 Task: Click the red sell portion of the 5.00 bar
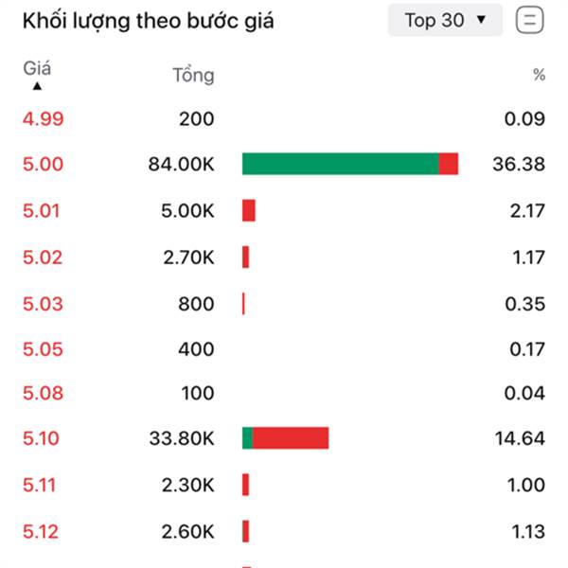pyautogui.click(x=449, y=164)
